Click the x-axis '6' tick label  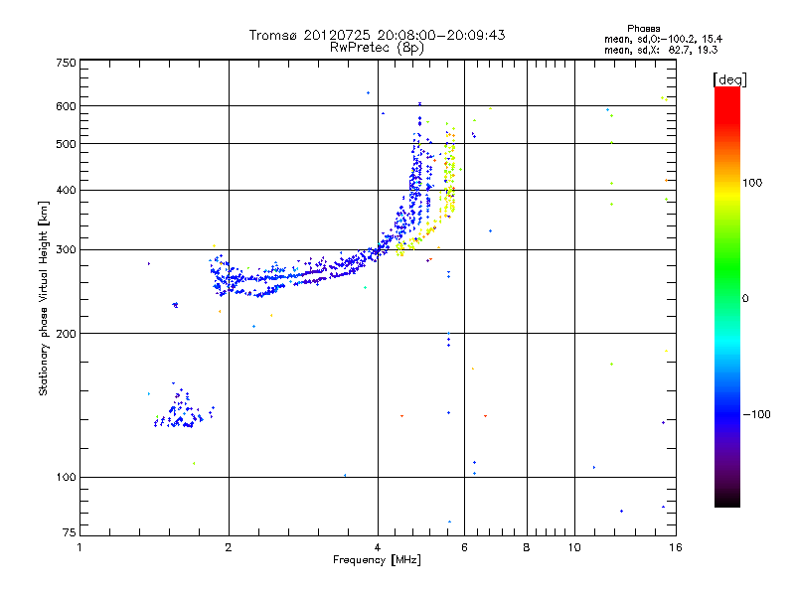(464, 547)
